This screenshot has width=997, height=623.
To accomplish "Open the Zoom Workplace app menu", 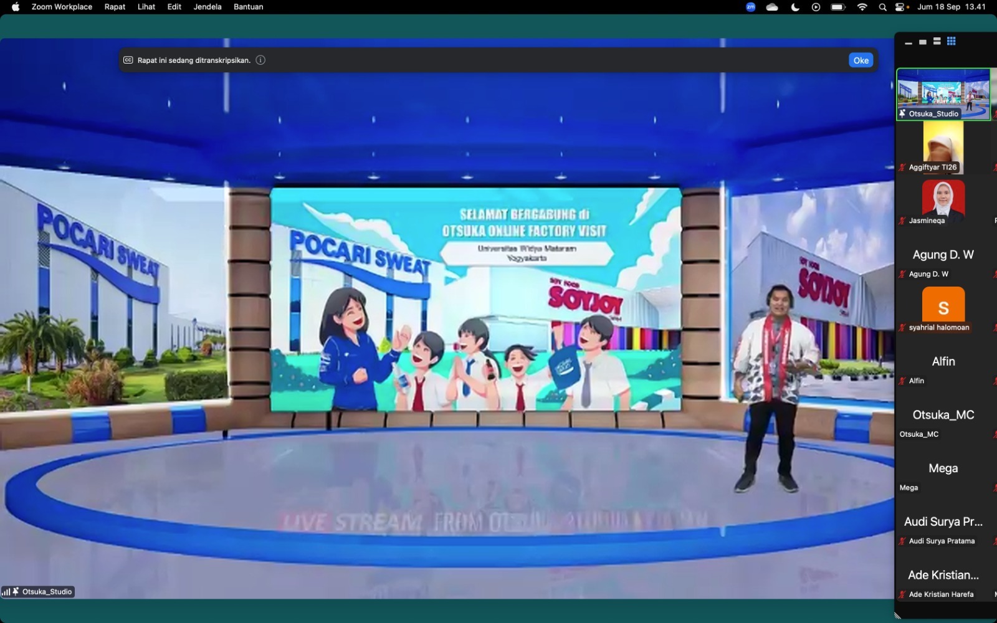I will [62, 7].
